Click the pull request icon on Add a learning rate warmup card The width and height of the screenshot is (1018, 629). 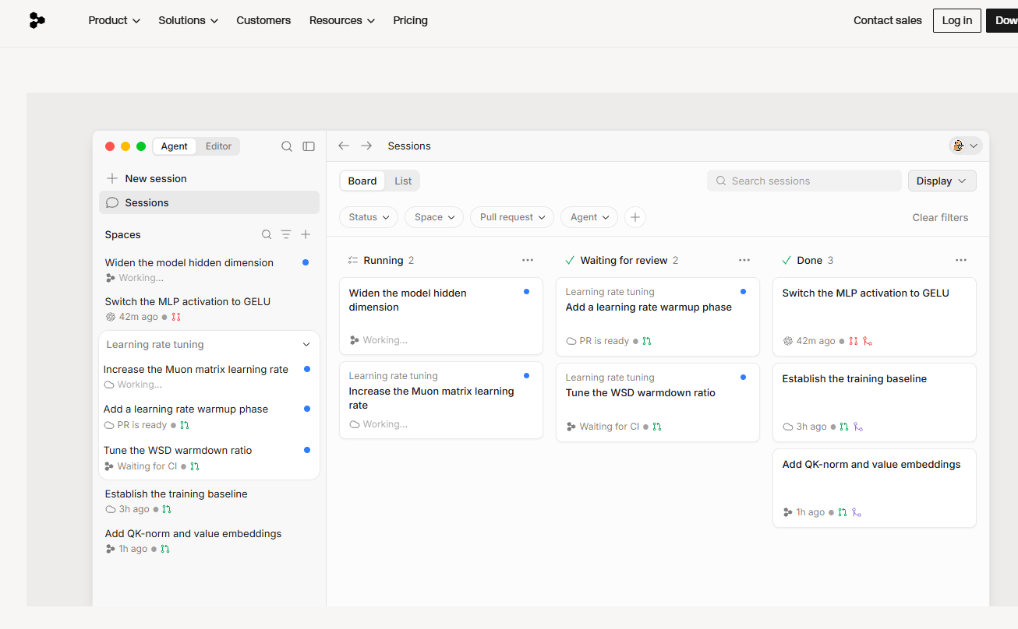click(x=647, y=341)
